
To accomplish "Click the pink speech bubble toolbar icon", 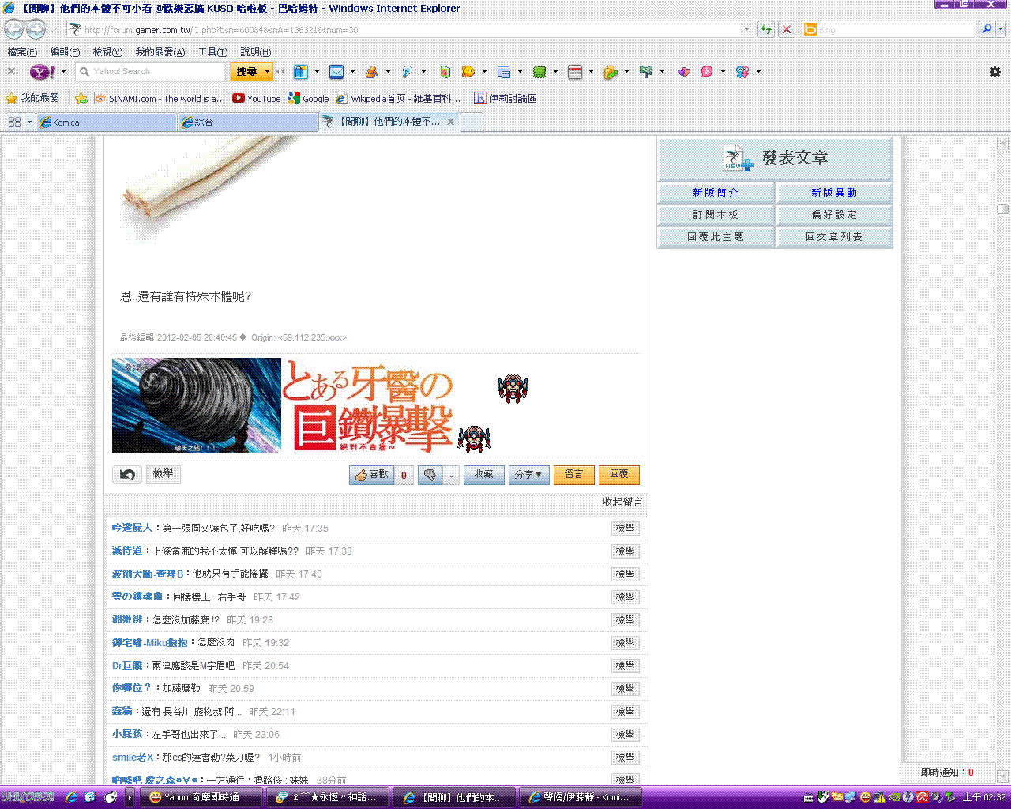I will tap(707, 72).
